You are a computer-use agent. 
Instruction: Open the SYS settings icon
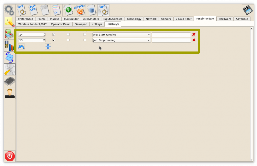click(x=21, y=10)
